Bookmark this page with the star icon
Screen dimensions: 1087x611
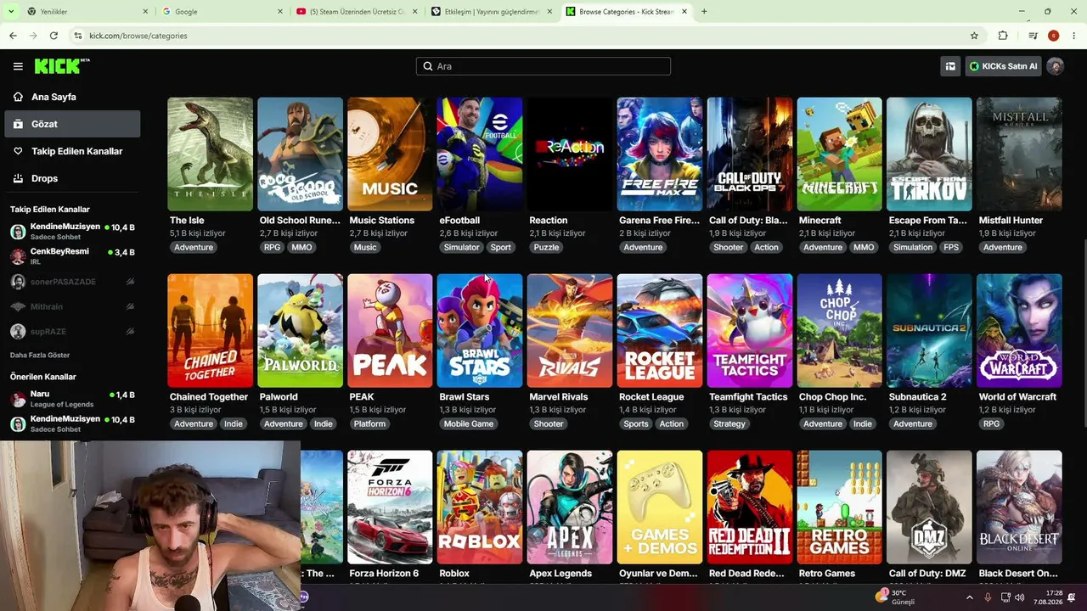[974, 36]
